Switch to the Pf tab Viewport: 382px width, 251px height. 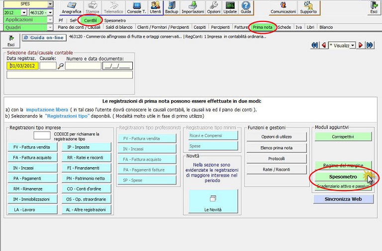tap(61, 20)
